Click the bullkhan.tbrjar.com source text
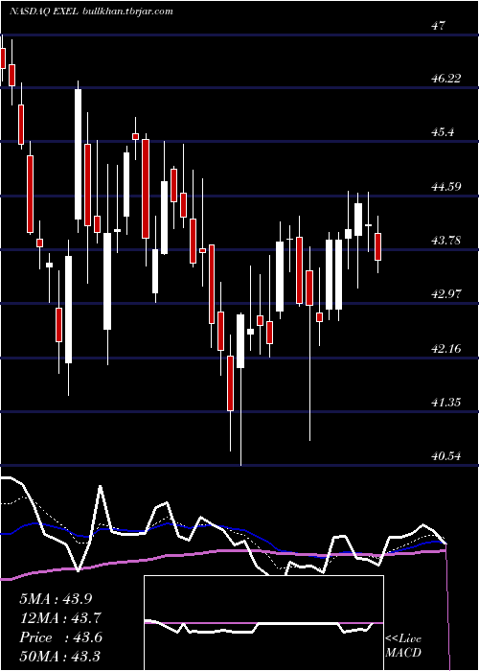Viewport: 479px width, 671px height. point(127,12)
